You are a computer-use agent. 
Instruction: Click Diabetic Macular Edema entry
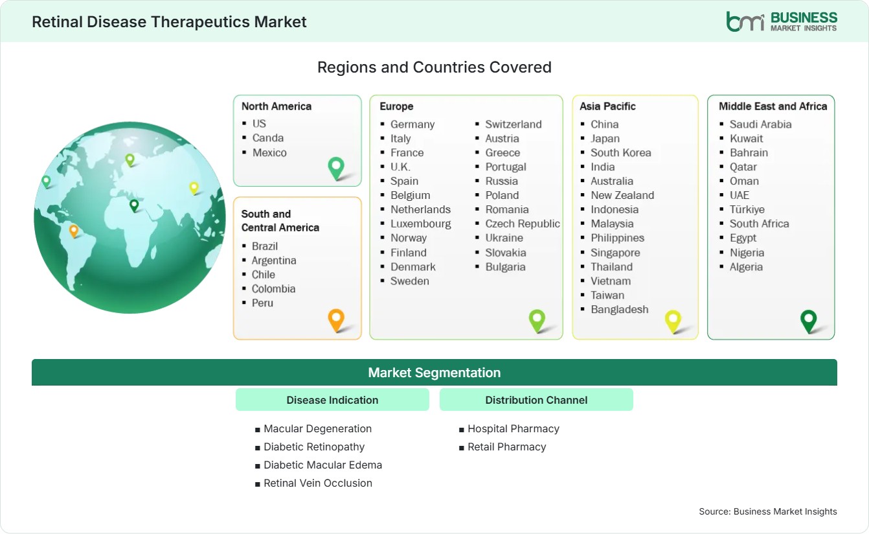tap(323, 465)
